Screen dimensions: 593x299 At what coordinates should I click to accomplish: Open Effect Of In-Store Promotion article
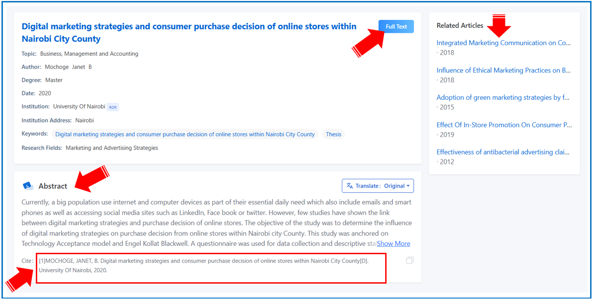pyautogui.click(x=504, y=125)
